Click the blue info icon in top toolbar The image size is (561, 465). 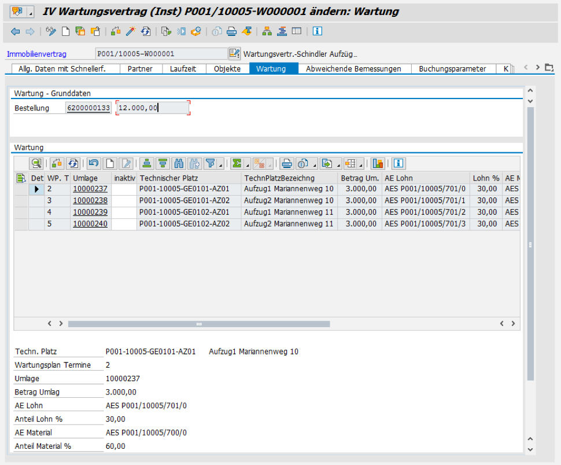point(317,31)
